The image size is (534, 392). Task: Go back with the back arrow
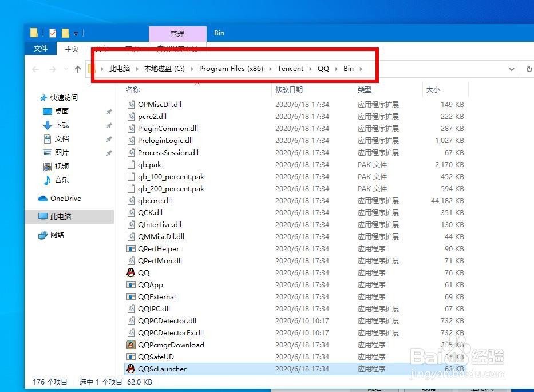(35, 69)
